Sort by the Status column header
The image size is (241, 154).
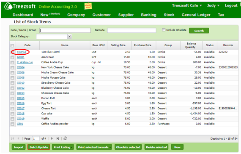coord(210,45)
